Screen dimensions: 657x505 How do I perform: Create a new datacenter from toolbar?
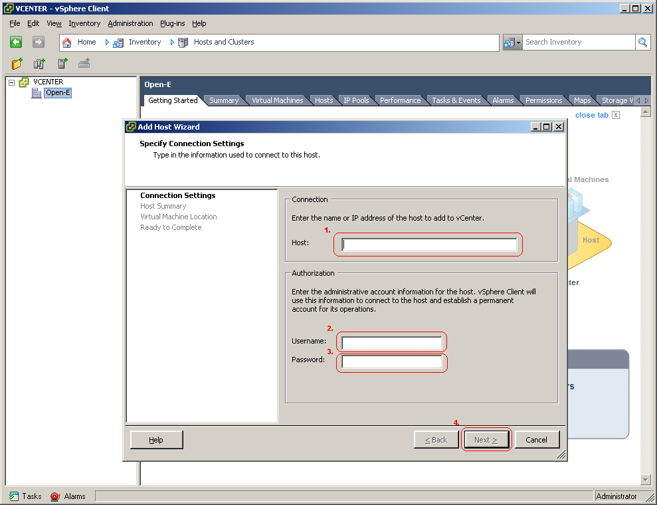39,64
